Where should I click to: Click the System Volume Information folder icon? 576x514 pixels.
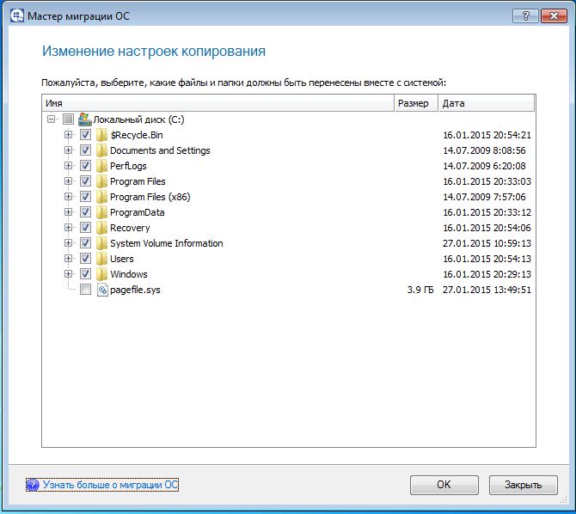(101, 243)
